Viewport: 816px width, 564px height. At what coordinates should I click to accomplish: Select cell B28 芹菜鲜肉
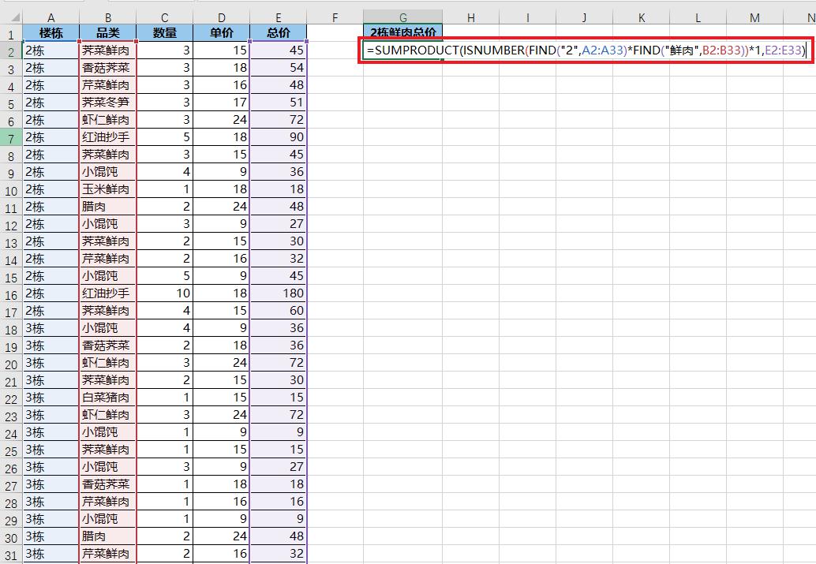point(108,502)
